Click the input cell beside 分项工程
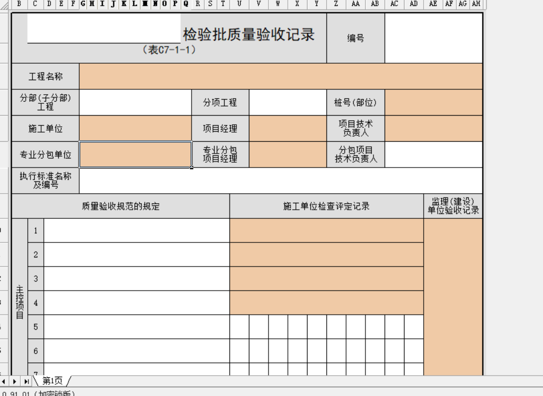543x396 pixels. click(x=288, y=103)
